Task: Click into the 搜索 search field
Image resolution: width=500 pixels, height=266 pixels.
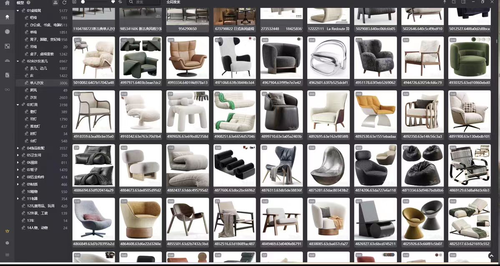Action: [144, 2]
